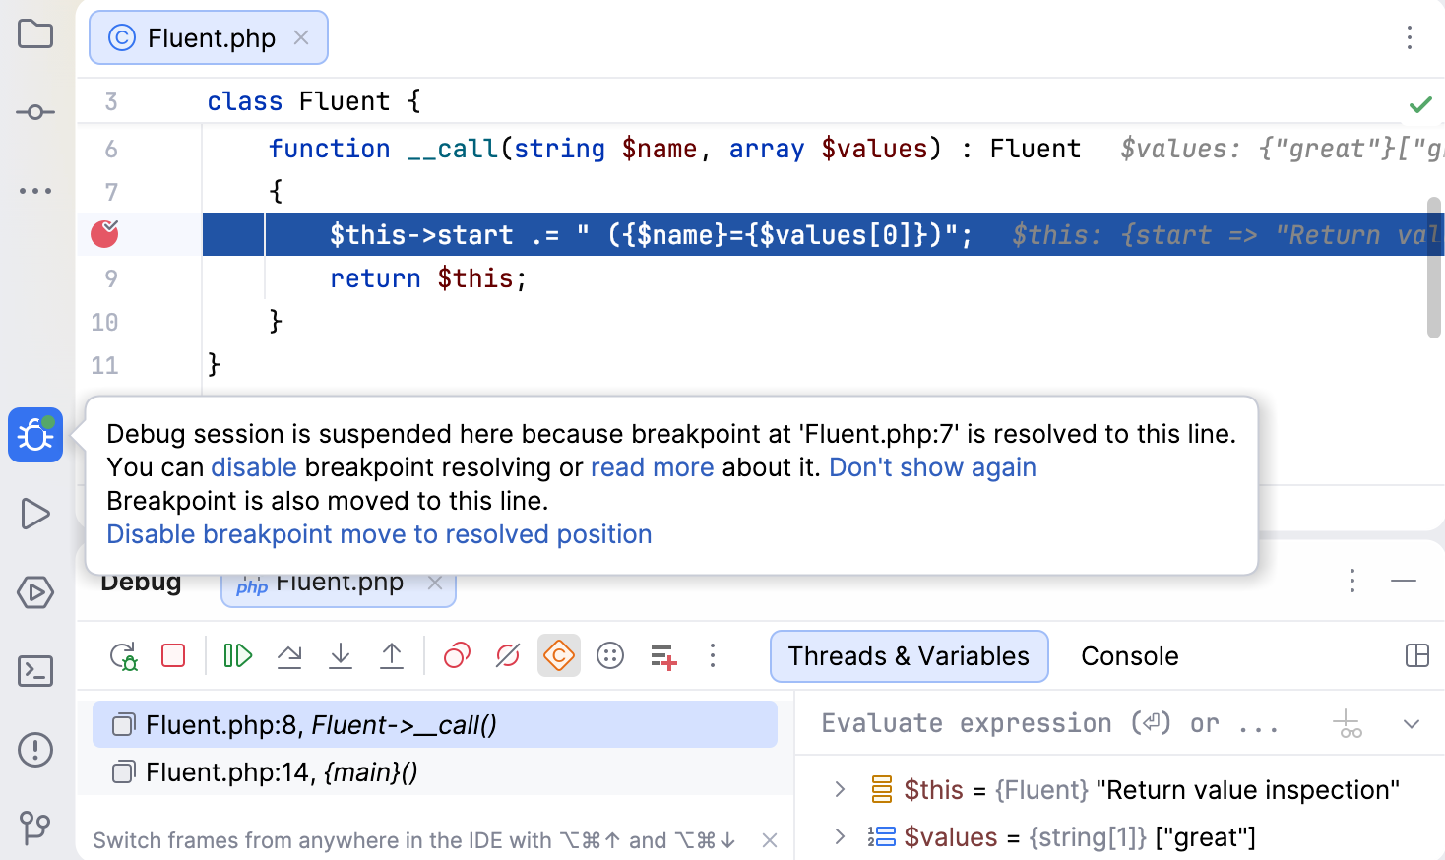Open the Problems tool window
The image size is (1445, 860).
tap(35, 750)
